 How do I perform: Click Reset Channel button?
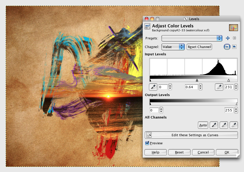click(x=199, y=47)
